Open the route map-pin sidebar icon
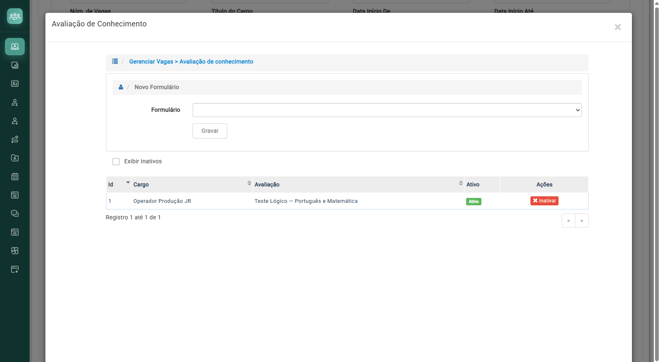 (15, 139)
